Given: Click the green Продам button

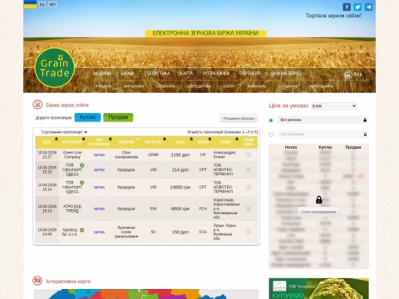Looking at the screenshot, I should 118,117.
